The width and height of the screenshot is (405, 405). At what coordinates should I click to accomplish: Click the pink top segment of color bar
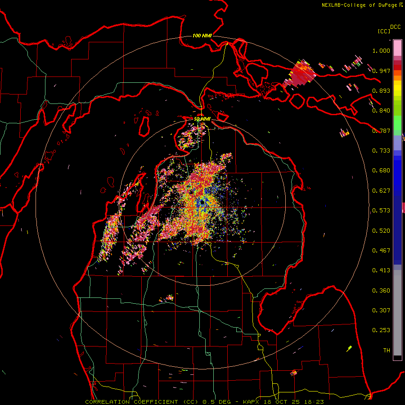coord(397,48)
